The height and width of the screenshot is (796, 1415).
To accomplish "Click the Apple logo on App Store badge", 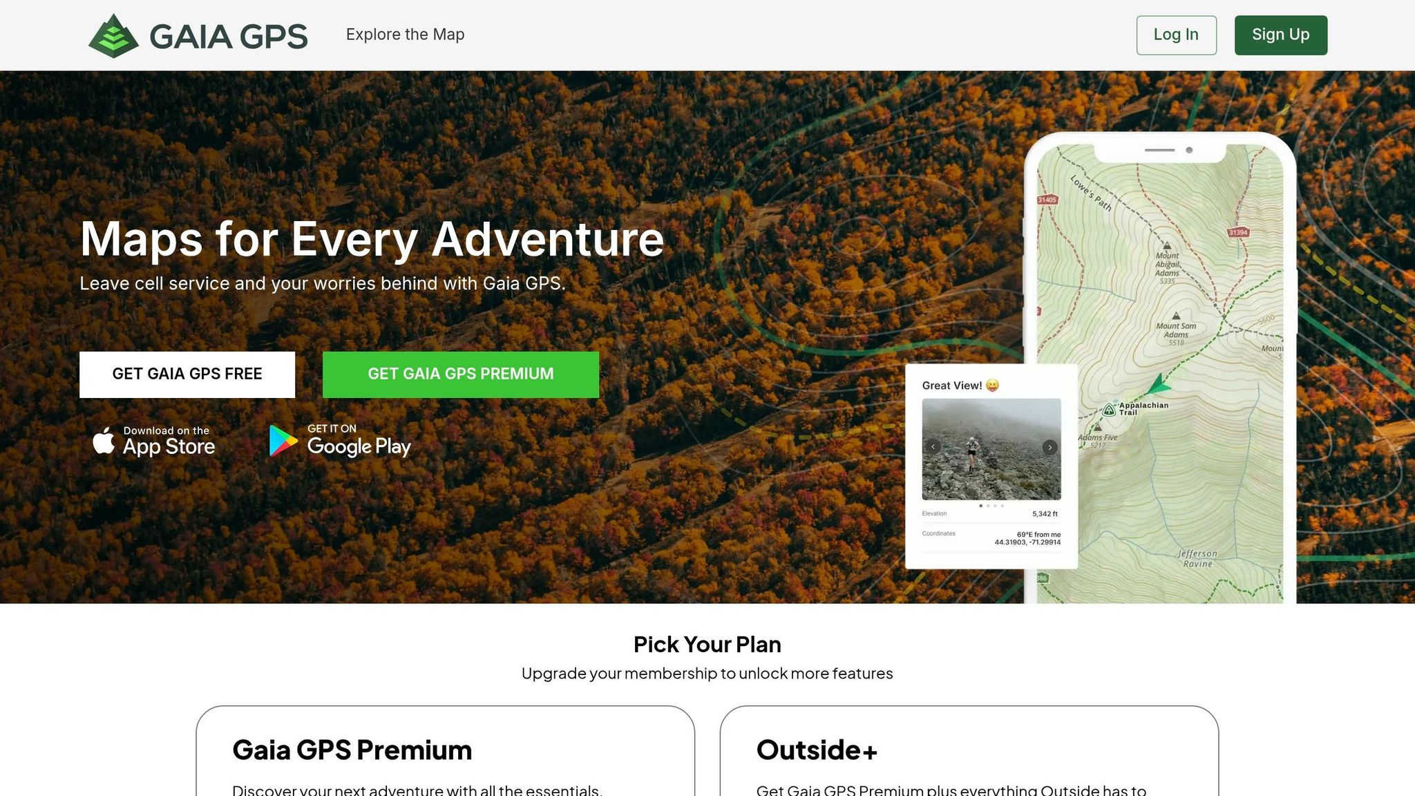I will point(104,440).
